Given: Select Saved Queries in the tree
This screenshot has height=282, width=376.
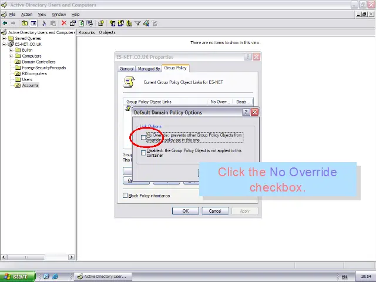Looking at the screenshot, I should pyautogui.click(x=28, y=38).
